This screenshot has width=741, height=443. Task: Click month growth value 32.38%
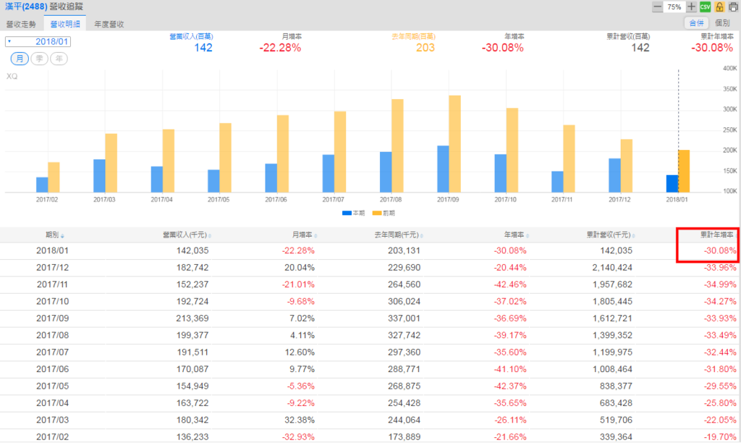pyautogui.click(x=300, y=421)
